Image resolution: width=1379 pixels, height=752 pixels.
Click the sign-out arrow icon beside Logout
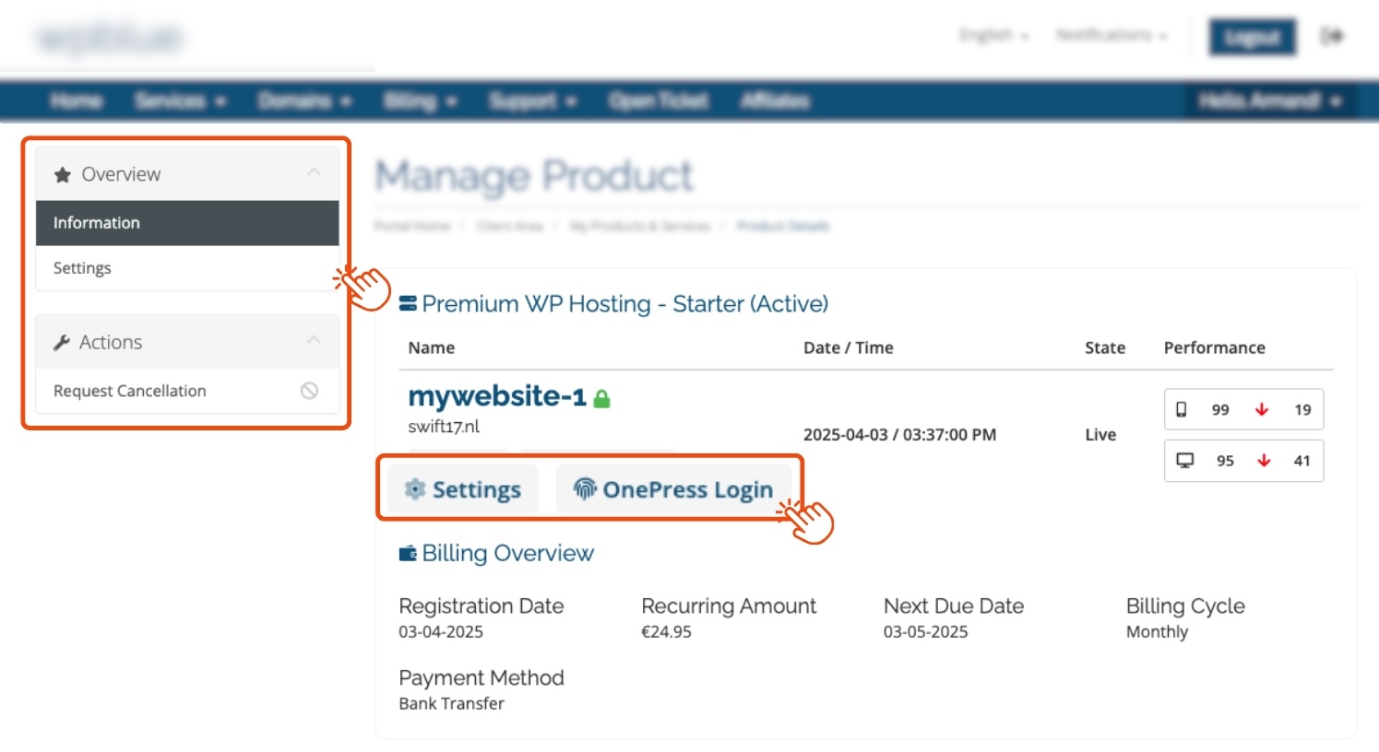[1331, 36]
